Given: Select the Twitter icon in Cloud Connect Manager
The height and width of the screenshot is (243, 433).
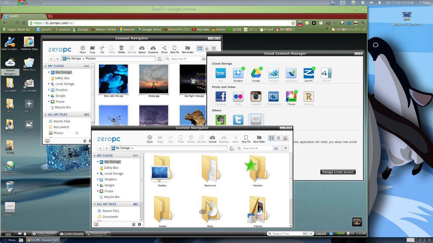Looking at the screenshot, I should (238, 120).
